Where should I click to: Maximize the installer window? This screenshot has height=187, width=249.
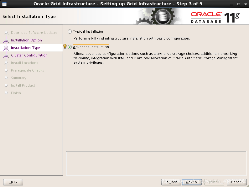point(239,4)
